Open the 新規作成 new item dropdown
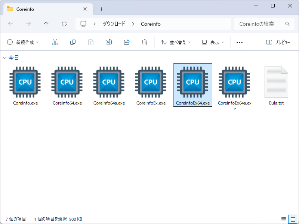Image resolution: width=299 pixels, height=224 pixels. (23, 42)
